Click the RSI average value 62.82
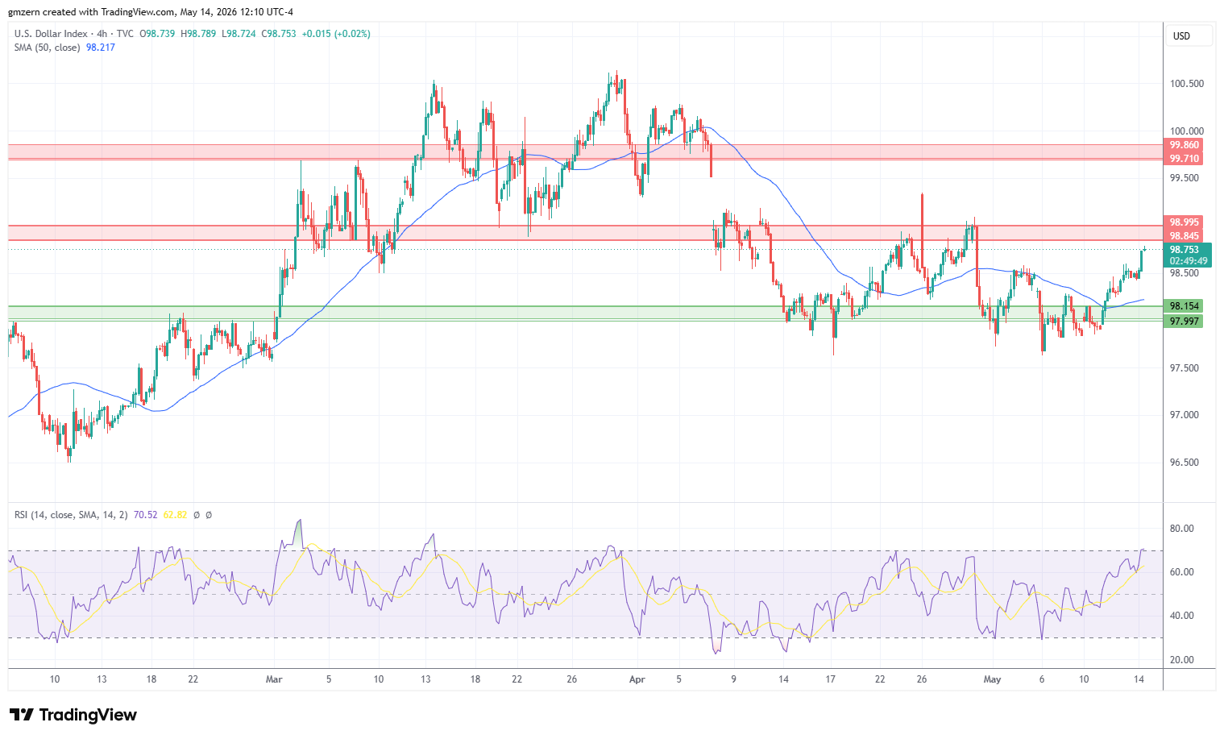Image resolution: width=1224 pixels, height=739 pixels. tap(175, 515)
